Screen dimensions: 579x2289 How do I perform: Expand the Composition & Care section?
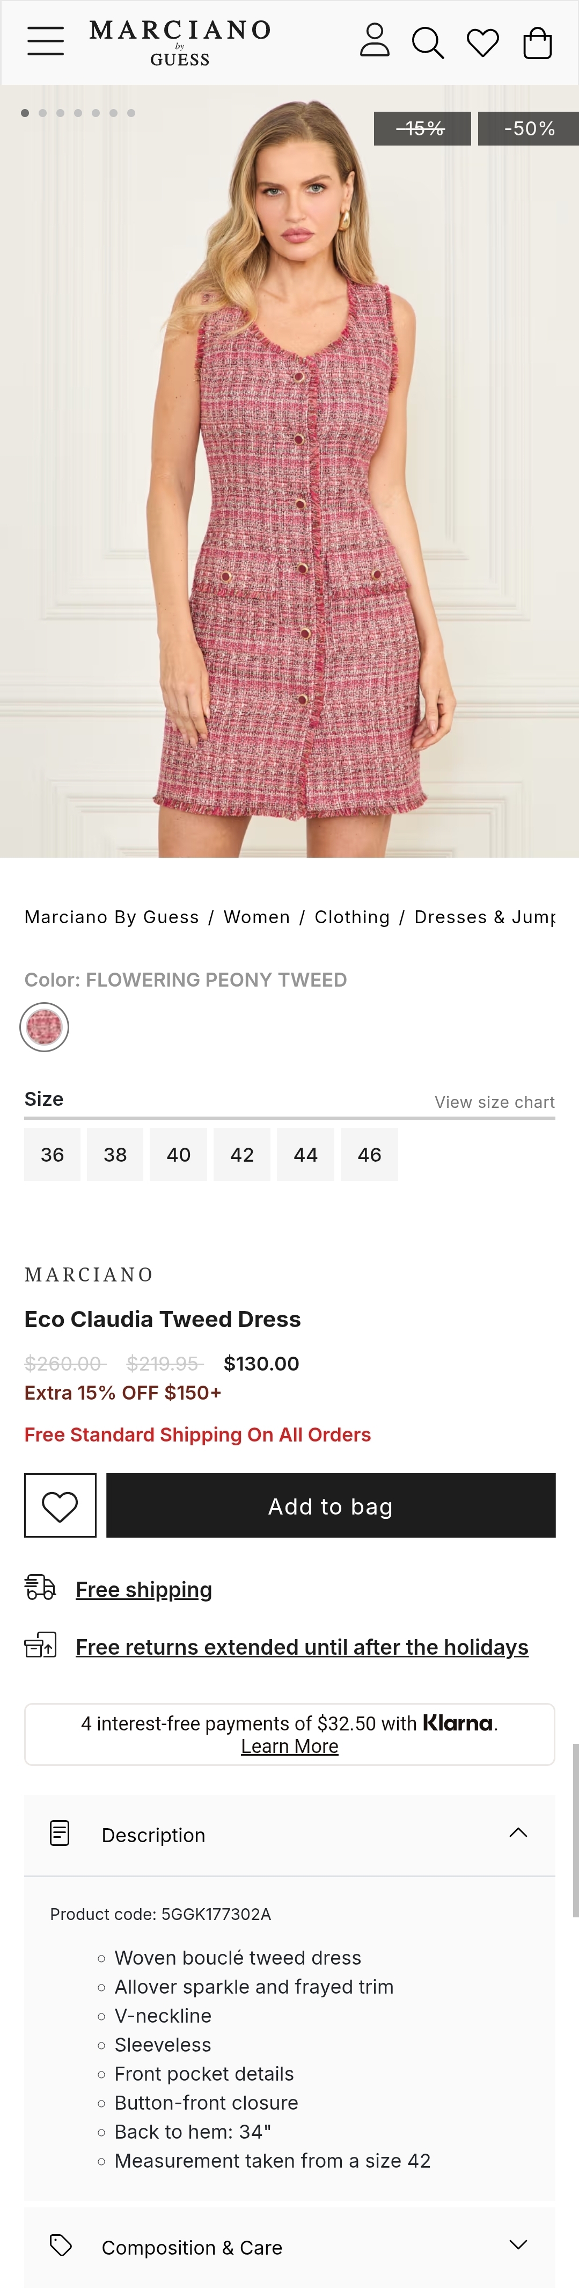point(518,2245)
